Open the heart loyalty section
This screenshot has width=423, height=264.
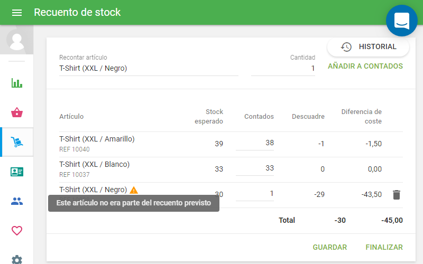[x=17, y=231]
